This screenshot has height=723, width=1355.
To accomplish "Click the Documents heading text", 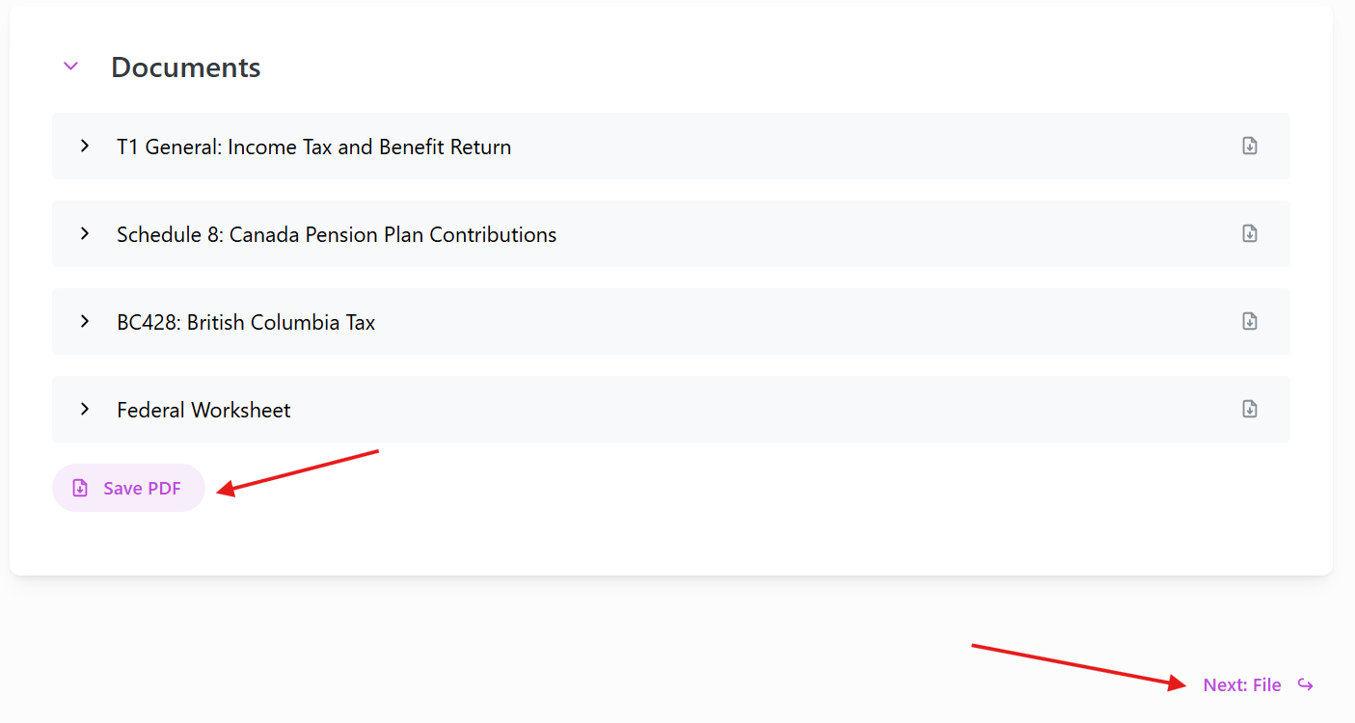I will (185, 67).
